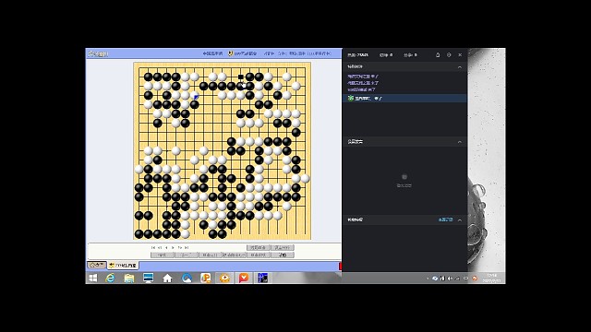The image size is (591, 332).
Task: Select the highlighted message with green avatar
Action: (x=404, y=99)
